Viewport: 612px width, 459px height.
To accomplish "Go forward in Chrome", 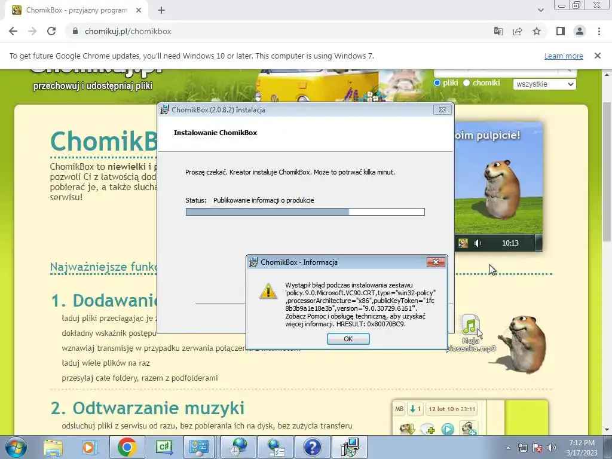I will 32,31.
